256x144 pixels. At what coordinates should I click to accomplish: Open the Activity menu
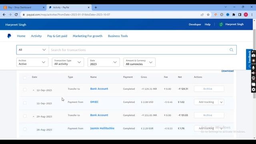point(36,36)
